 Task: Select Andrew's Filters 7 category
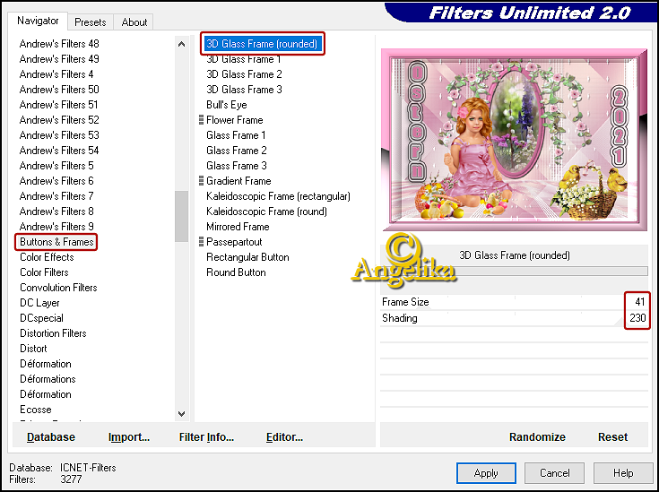56,196
